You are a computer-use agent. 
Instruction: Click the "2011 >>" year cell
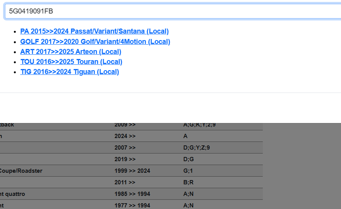coord(125,182)
